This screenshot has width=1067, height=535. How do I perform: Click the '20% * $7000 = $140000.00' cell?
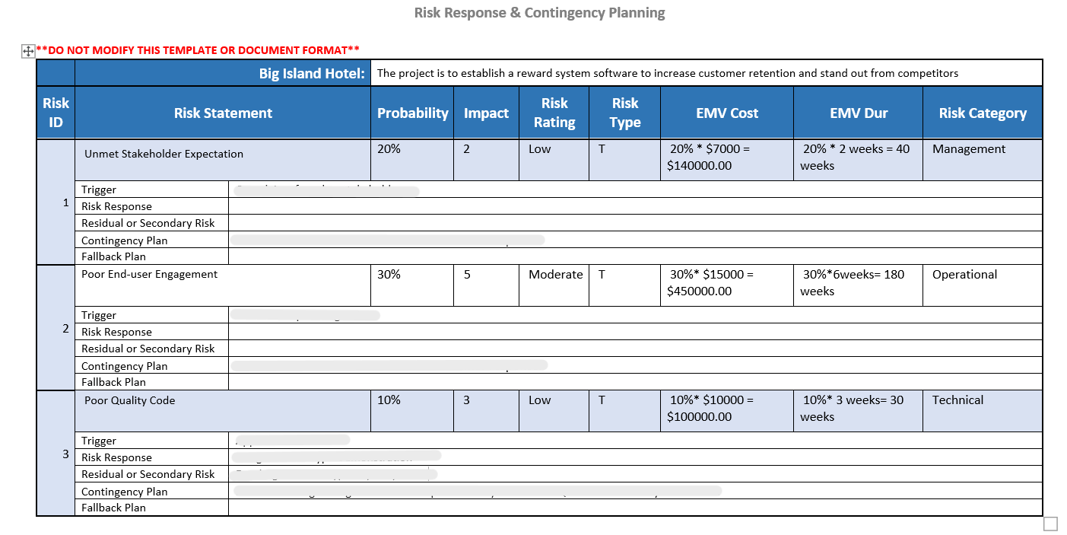click(727, 160)
